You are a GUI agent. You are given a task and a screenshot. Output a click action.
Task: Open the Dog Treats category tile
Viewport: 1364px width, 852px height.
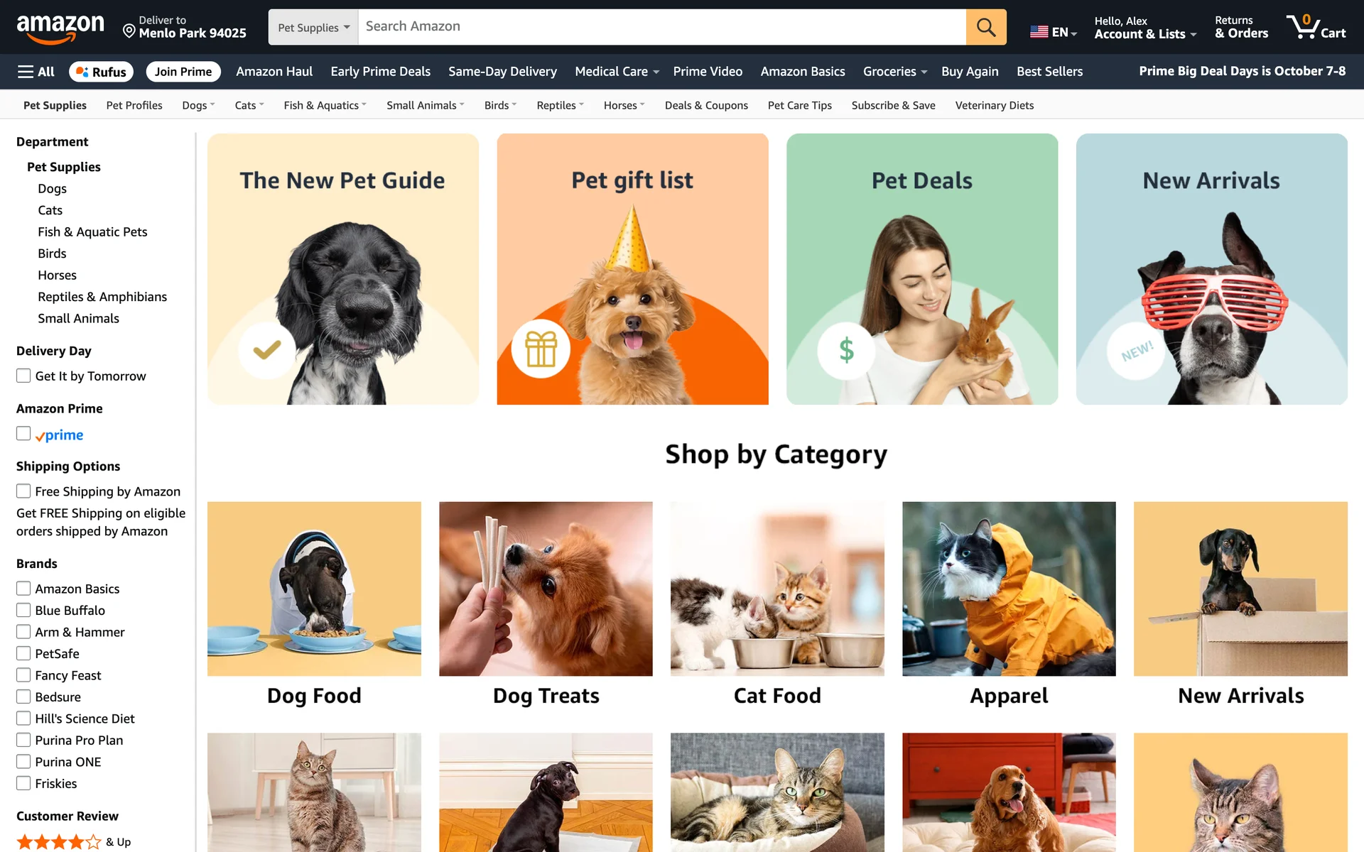[x=546, y=604]
